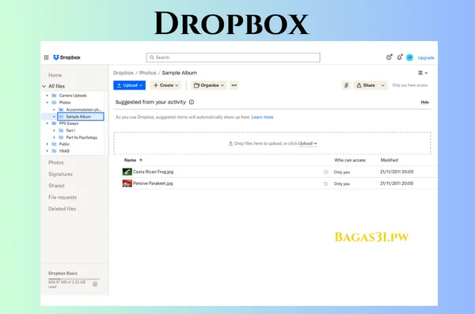The width and height of the screenshot is (475, 314).
Task: Click the Share button
Action: point(366,85)
